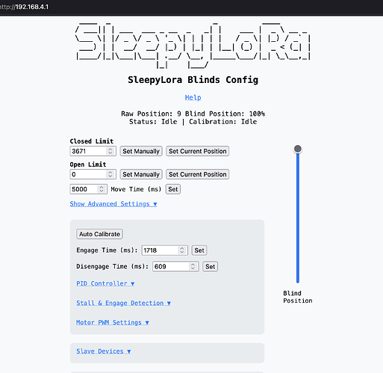Expand the PID Controller section
Image resolution: width=383 pixels, height=373 pixels.
point(105,283)
